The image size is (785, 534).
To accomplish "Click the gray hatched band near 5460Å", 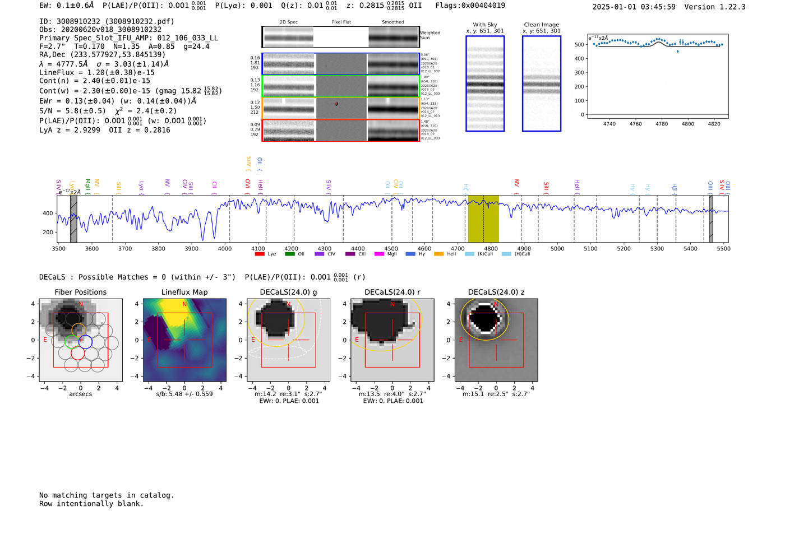I will [711, 219].
